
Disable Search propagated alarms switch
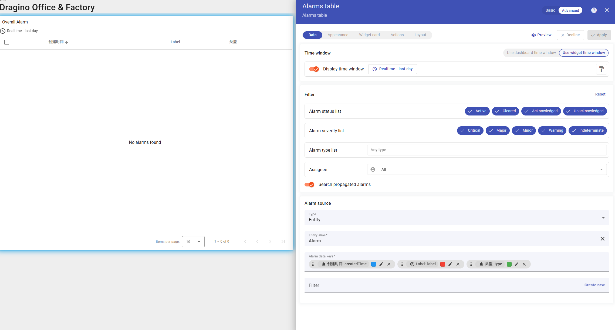point(309,185)
